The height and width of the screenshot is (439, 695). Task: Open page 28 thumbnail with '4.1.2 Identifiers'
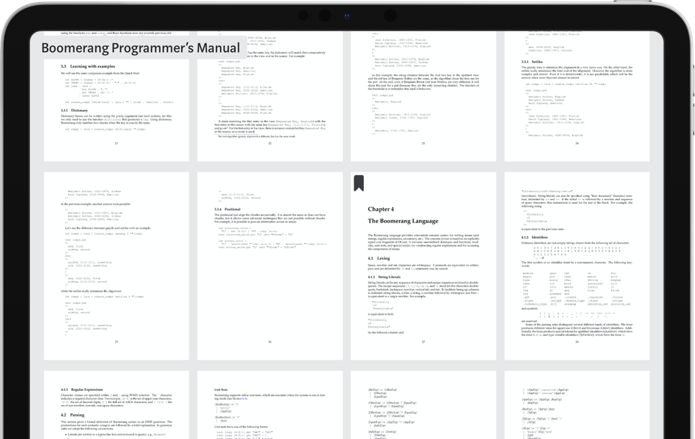point(577,266)
